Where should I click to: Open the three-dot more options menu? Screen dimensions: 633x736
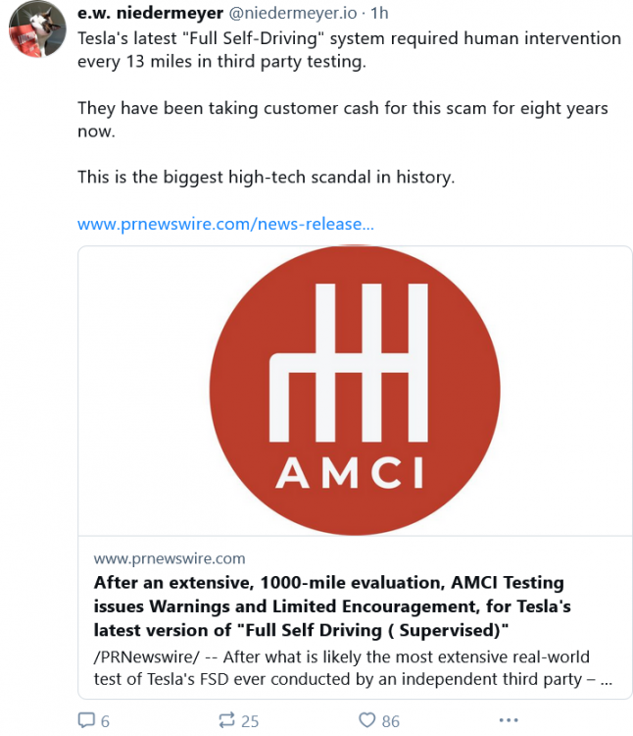pyautogui.click(x=508, y=720)
